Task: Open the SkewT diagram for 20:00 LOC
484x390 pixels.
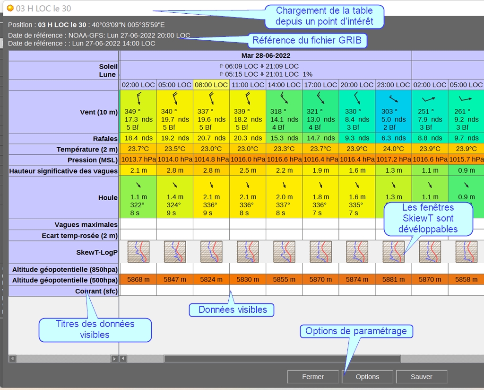Action: pos(357,252)
